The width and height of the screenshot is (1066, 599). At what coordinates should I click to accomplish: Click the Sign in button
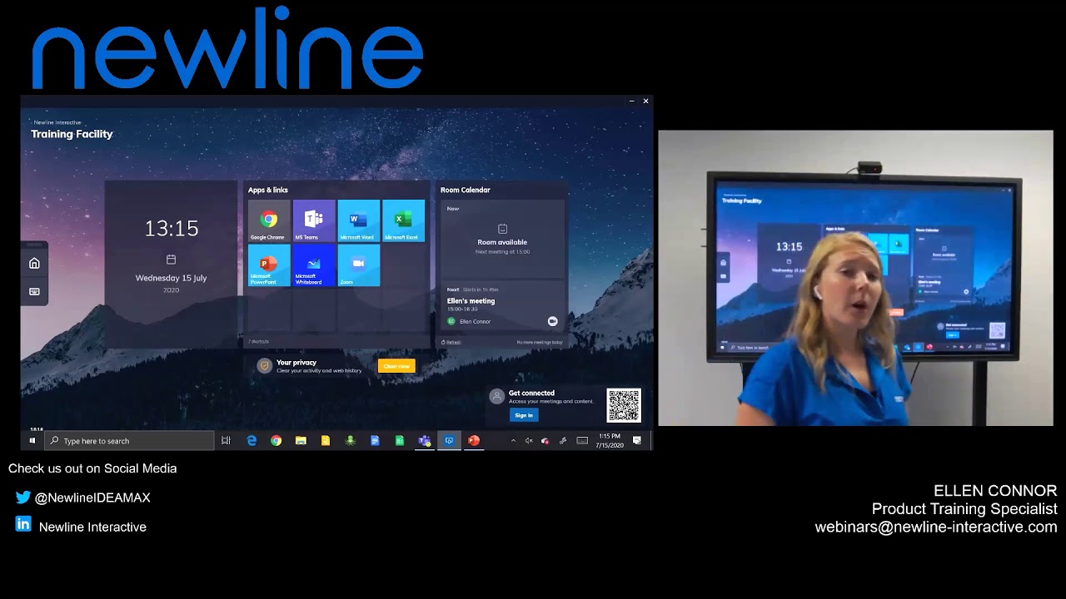524,415
